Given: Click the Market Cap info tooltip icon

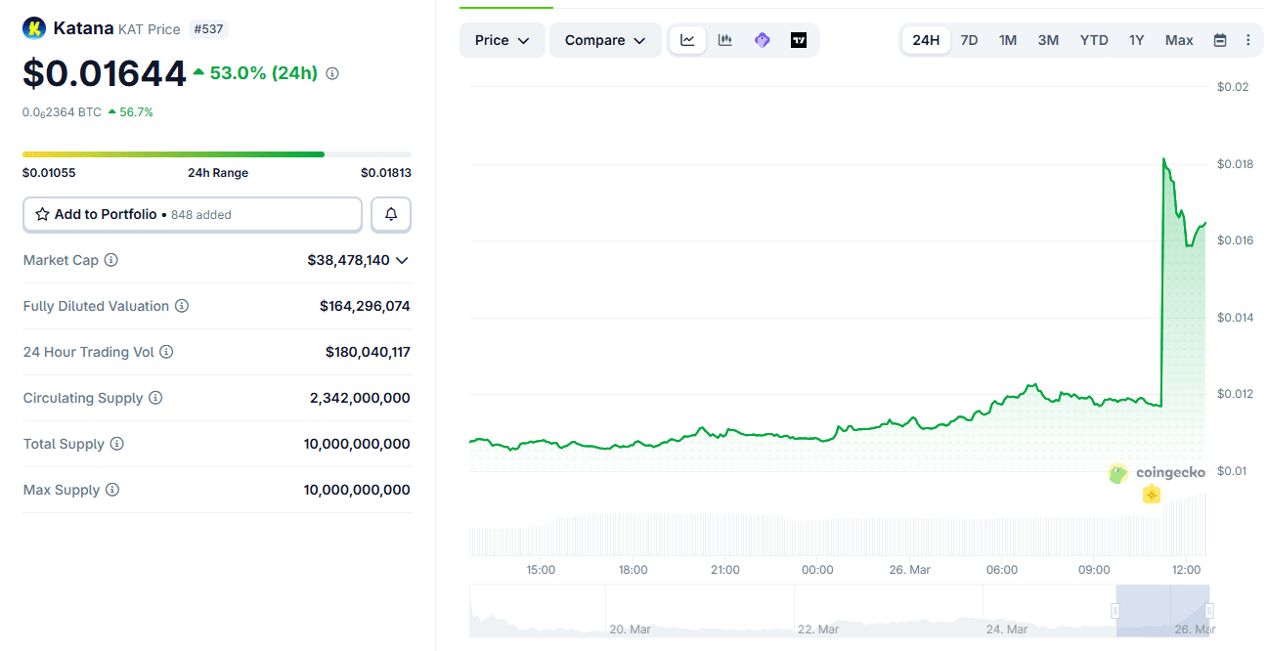Looking at the screenshot, I should coord(110,260).
